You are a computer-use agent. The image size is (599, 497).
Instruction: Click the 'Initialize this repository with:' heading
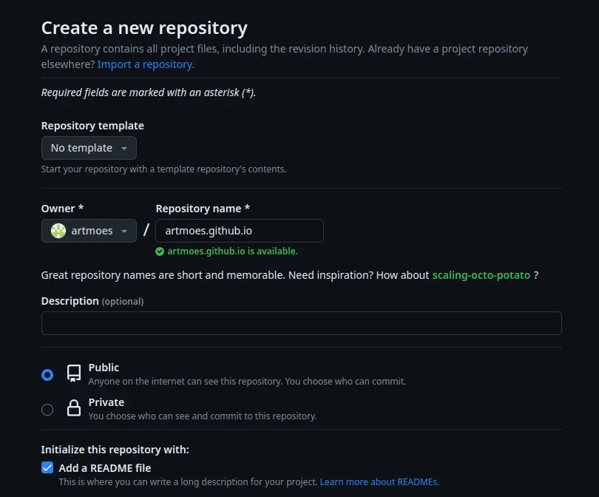point(115,450)
